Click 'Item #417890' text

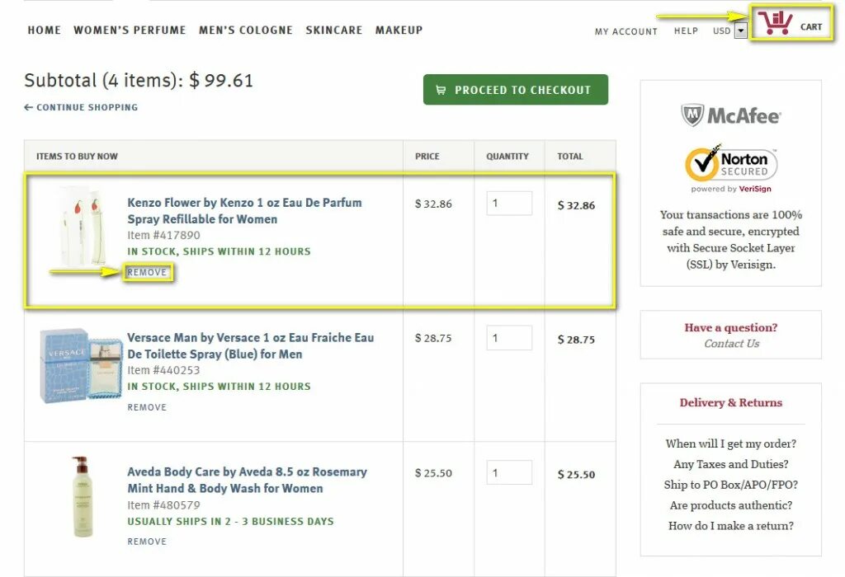[x=163, y=235]
